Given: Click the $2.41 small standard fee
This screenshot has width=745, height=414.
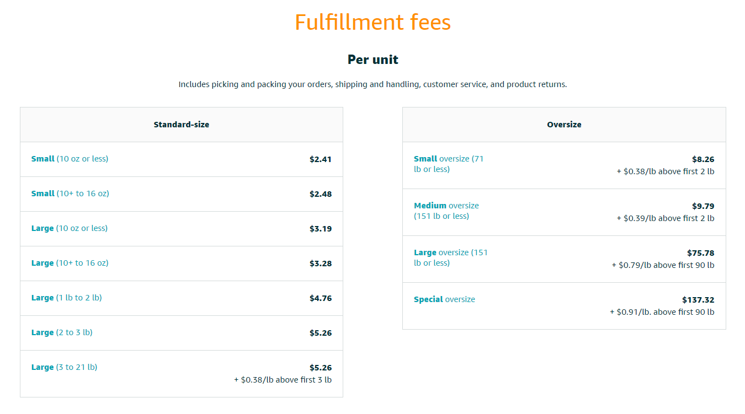Looking at the screenshot, I should tap(321, 159).
